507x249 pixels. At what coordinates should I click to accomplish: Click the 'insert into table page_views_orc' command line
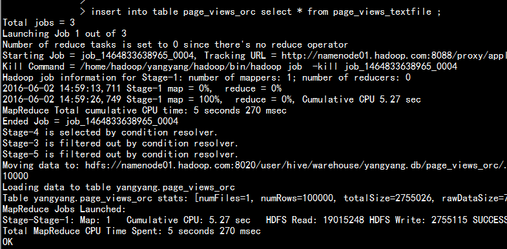point(260,12)
